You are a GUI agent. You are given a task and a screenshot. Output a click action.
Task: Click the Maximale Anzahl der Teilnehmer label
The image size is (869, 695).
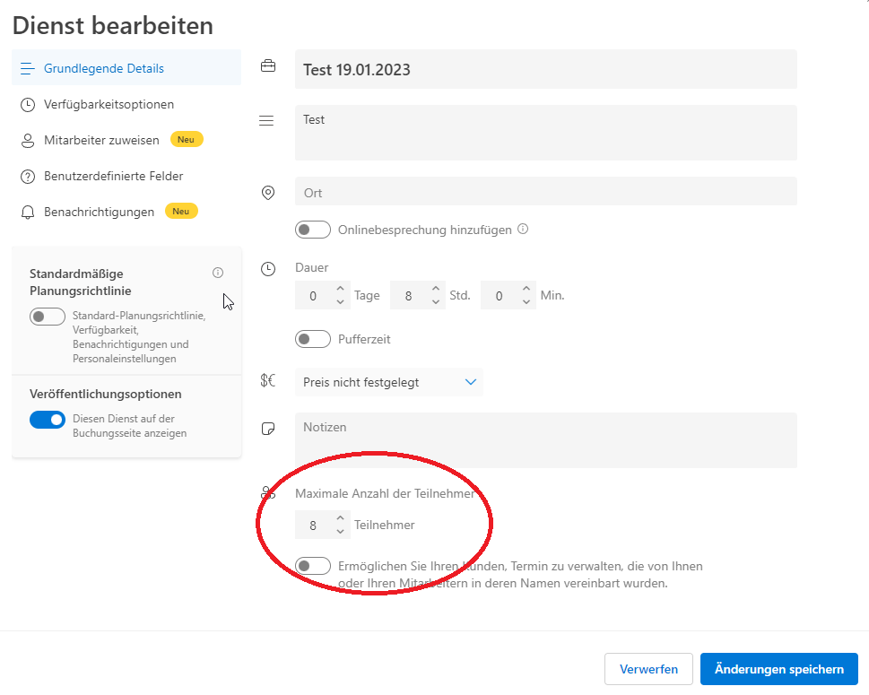point(385,493)
